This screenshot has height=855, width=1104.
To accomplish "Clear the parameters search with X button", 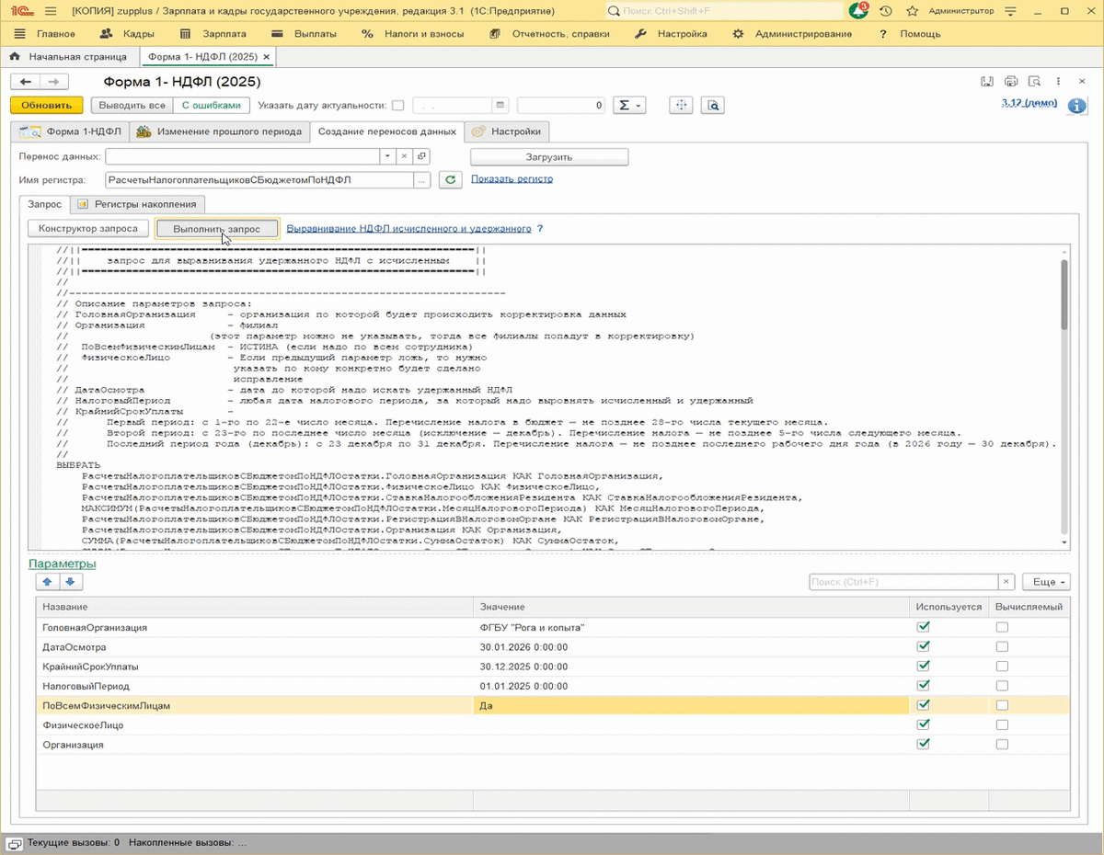I will coord(1007,582).
